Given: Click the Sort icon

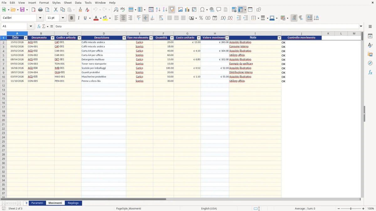Looking at the screenshot, I should 151,10.
